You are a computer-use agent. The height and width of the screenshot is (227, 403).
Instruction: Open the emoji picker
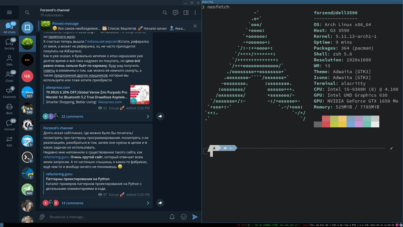pyautogui.click(x=184, y=217)
